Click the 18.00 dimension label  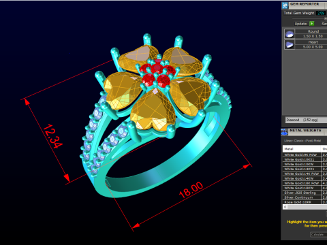[x=191, y=190]
